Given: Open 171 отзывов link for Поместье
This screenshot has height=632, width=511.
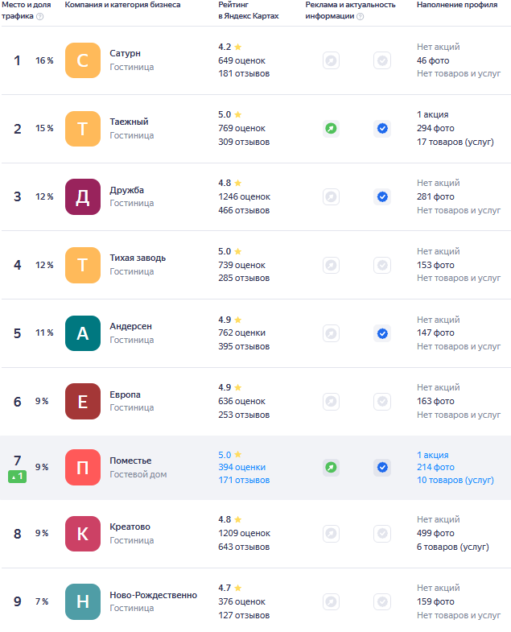Looking at the screenshot, I should tap(244, 480).
